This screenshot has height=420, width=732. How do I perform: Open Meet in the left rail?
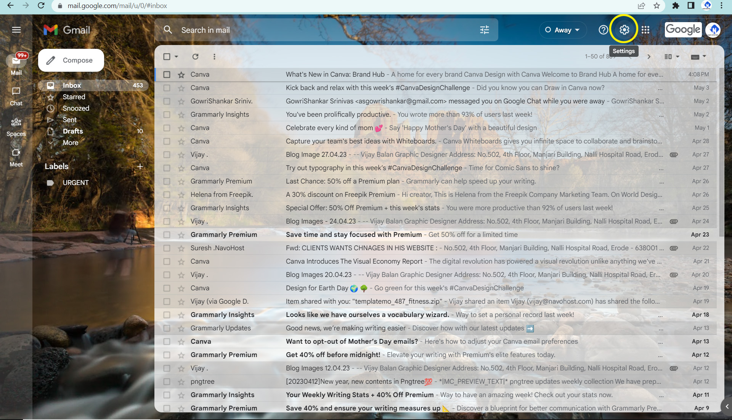click(16, 158)
